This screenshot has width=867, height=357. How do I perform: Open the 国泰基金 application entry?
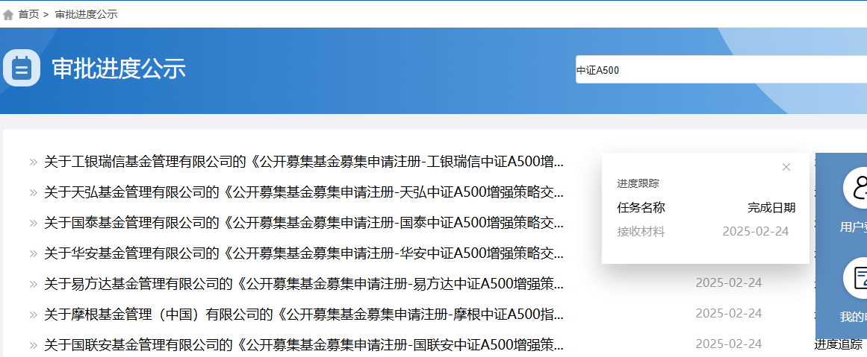(304, 223)
